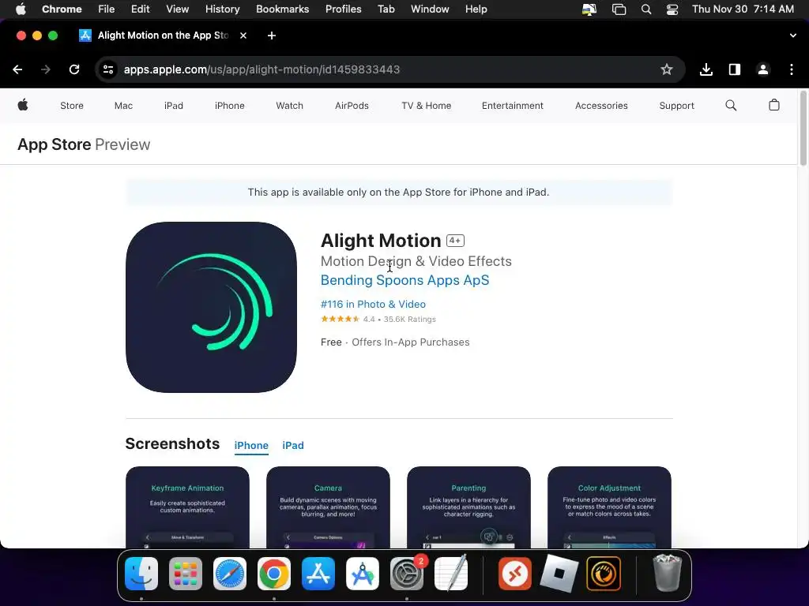Open Control Center in menu bar
This screenshot has height=606, width=809.
672,9
